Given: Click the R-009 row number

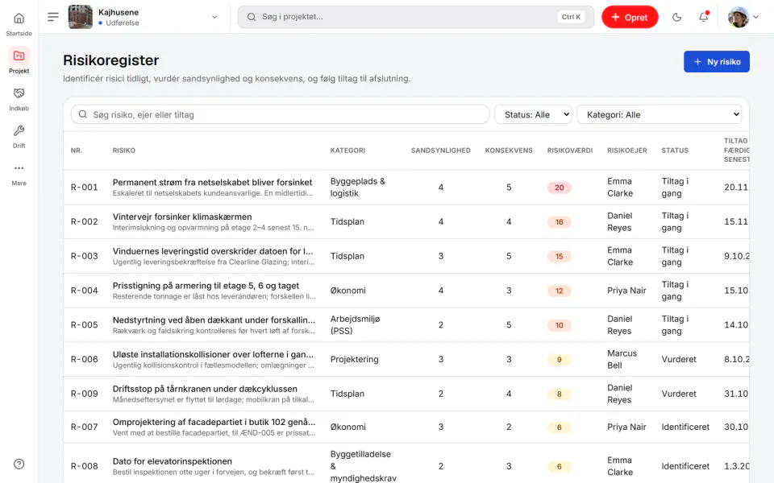Looking at the screenshot, I should click(85, 394).
